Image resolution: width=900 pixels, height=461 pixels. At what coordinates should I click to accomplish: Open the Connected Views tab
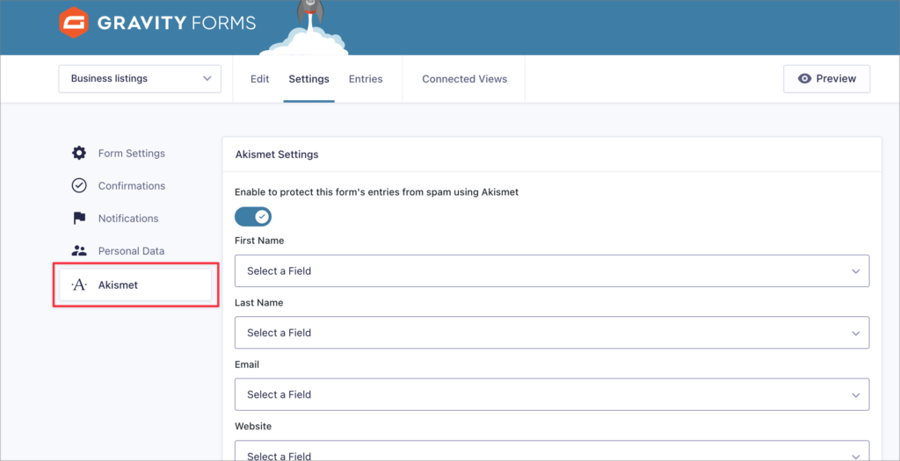[464, 79]
